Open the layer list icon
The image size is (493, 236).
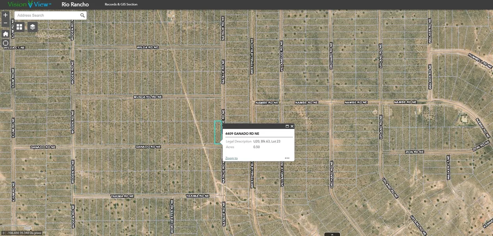pos(33,27)
